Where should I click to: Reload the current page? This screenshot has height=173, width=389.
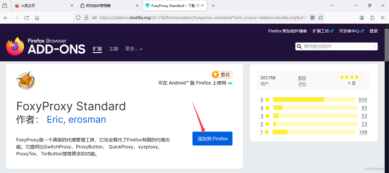(x=27, y=18)
